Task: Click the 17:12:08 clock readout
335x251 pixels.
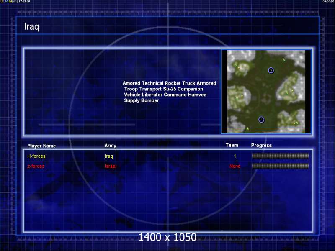Action: [24, 1]
